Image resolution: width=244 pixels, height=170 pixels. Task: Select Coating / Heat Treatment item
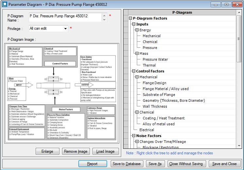163,118
